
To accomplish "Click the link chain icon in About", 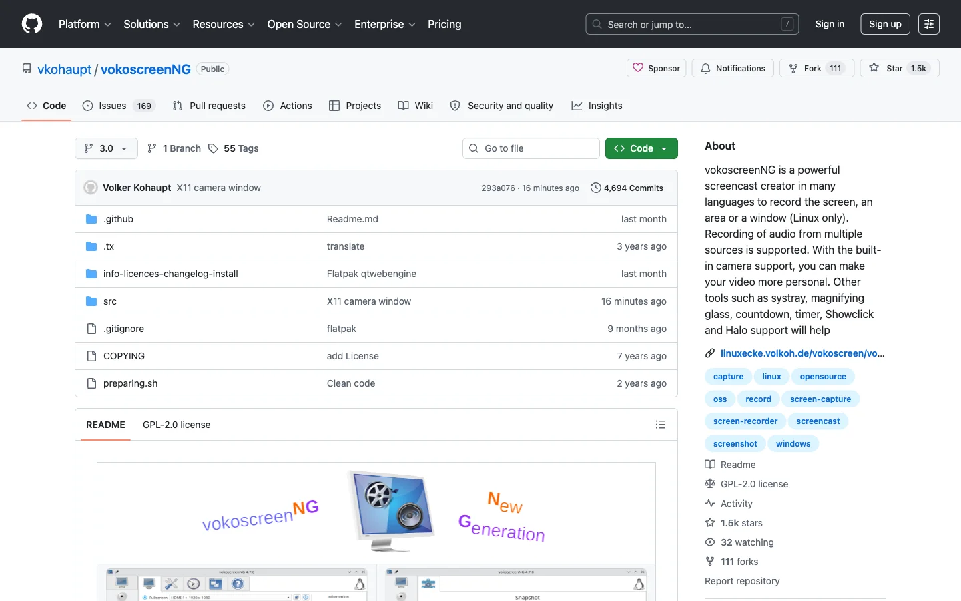I will (710, 353).
